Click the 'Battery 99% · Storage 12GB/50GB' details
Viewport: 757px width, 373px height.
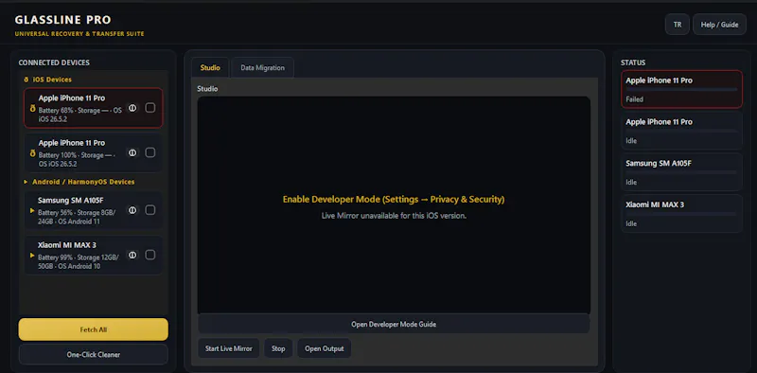point(79,262)
